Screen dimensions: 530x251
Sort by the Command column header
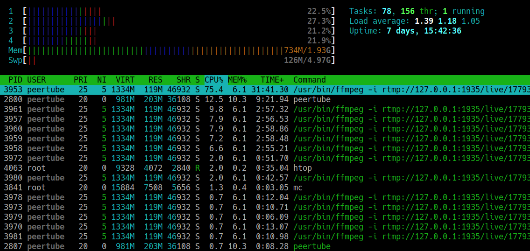tap(310, 80)
